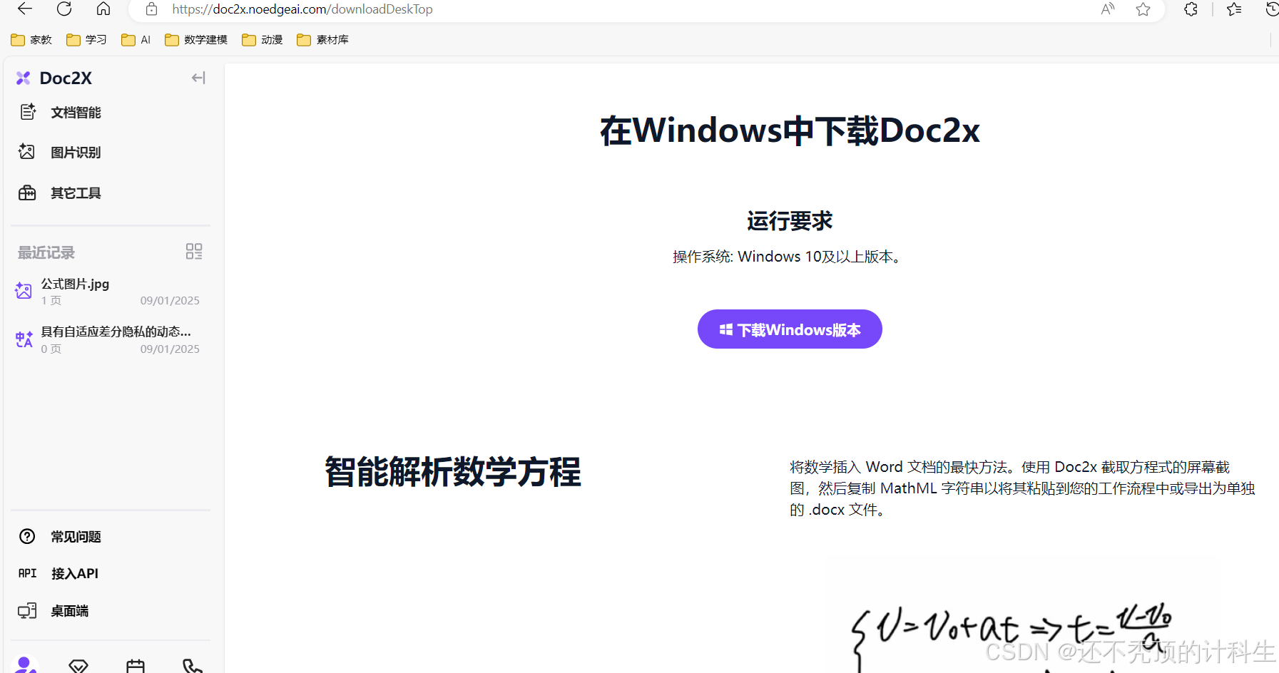Click the calendar check-in icon
Image resolution: width=1279 pixels, height=673 pixels.
[136, 667]
